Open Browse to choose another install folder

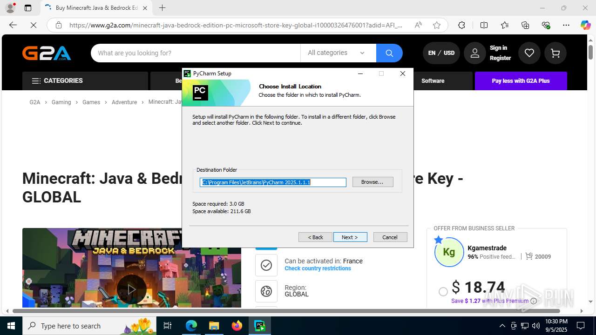[372, 182]
